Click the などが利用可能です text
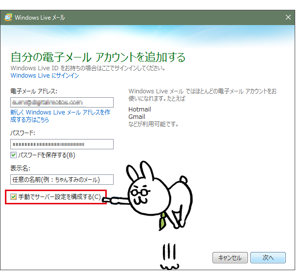The height and width of the screenshot is (280, 305). tap(153, 124)
